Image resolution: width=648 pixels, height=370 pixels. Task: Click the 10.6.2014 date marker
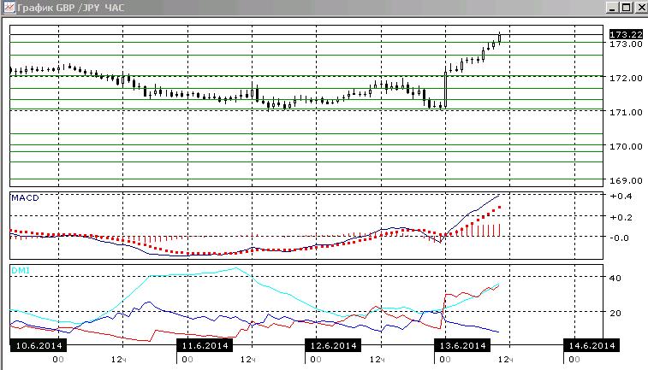pyautogui.click(x=39, y=346)
